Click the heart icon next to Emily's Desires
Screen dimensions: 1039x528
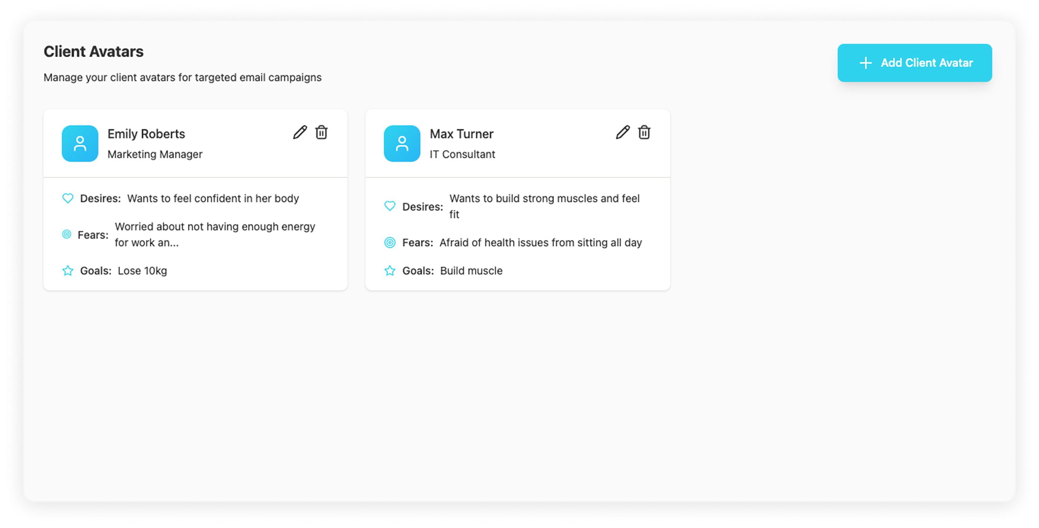coord(68,198)
